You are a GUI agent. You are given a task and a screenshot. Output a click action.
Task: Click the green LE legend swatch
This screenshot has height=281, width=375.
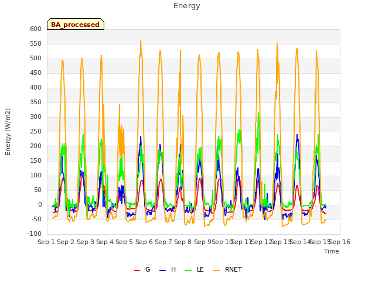tap(189, 270)
